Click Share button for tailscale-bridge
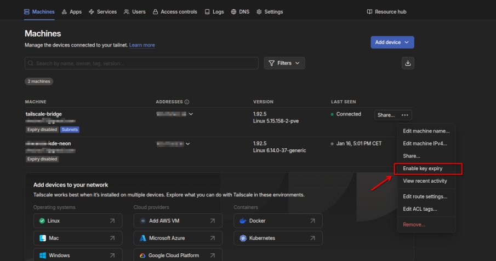 (386, 115)
